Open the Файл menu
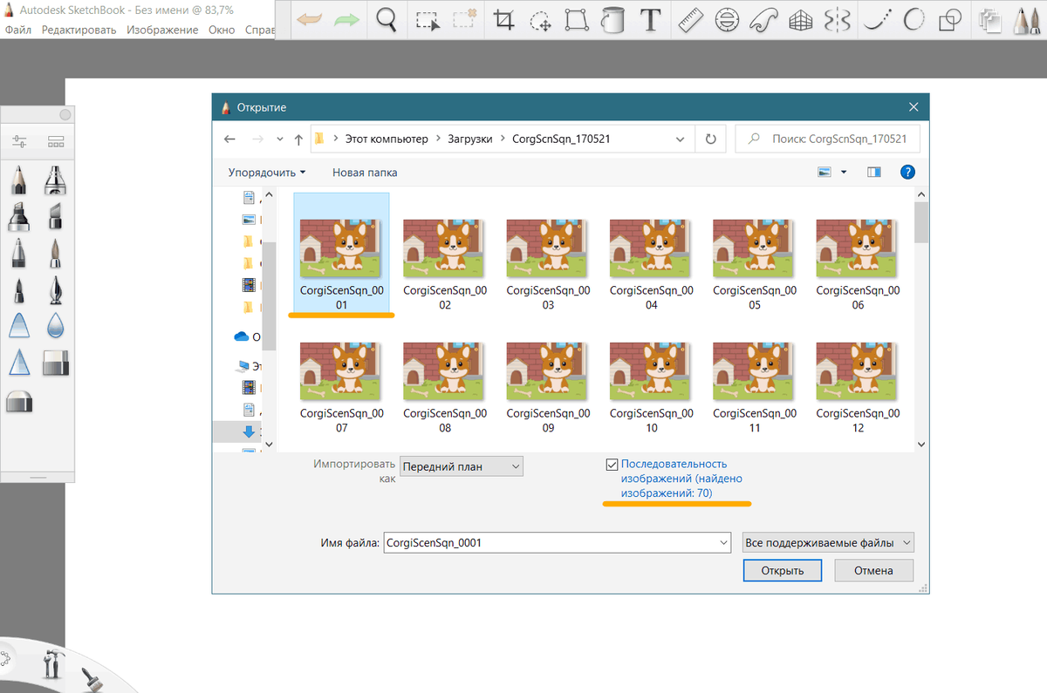Image resolution: width=1047 pixels, height=693 pixels. point(17,30)
